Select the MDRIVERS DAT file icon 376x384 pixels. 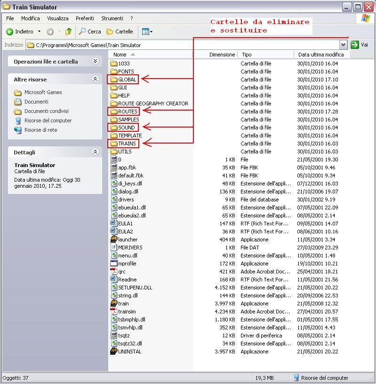tap(114, 248)
